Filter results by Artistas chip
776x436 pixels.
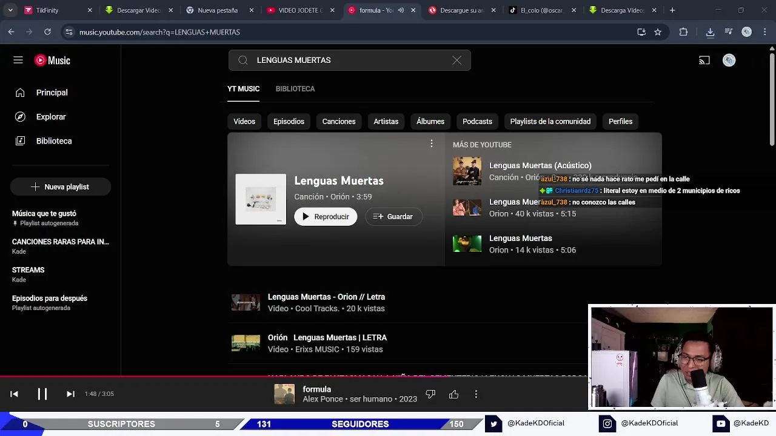(x=386, y=122)
